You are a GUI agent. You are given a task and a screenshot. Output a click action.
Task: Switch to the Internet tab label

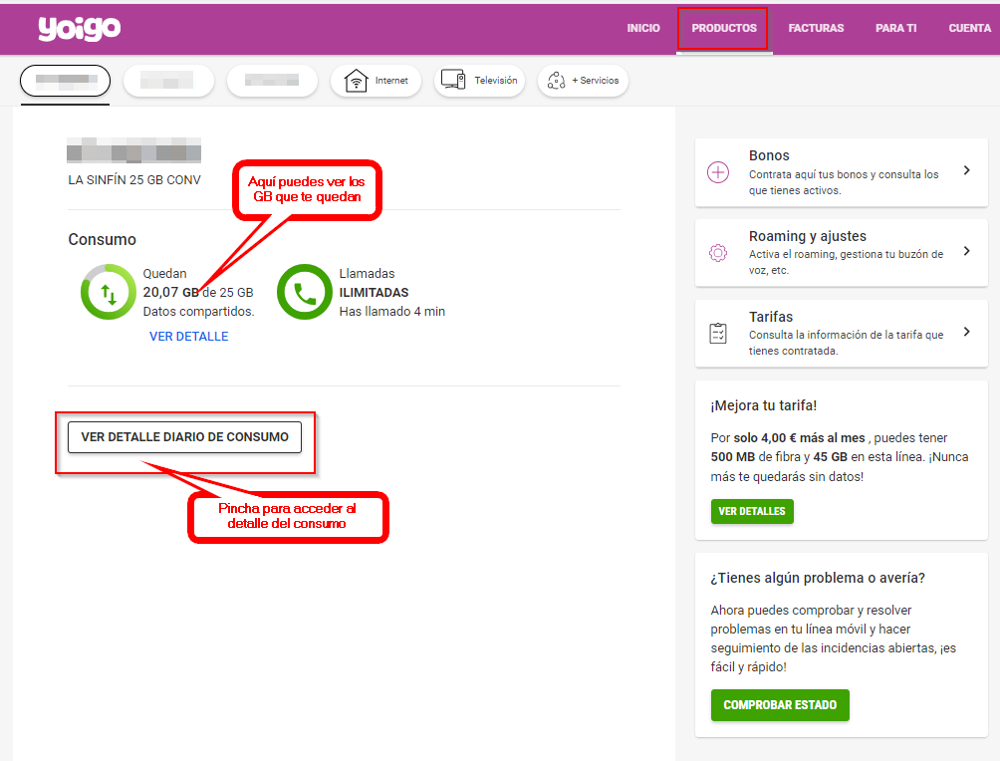point(391,81)
